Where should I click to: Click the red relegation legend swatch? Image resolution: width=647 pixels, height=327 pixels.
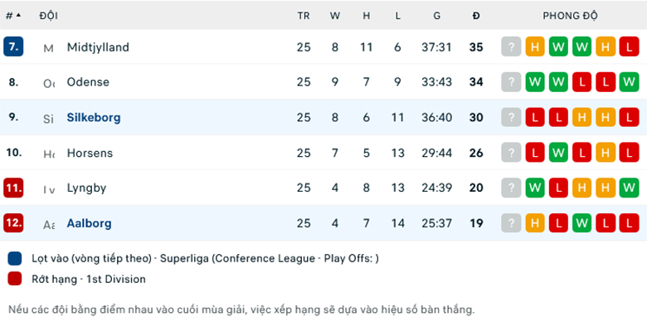tap(14, 279)
